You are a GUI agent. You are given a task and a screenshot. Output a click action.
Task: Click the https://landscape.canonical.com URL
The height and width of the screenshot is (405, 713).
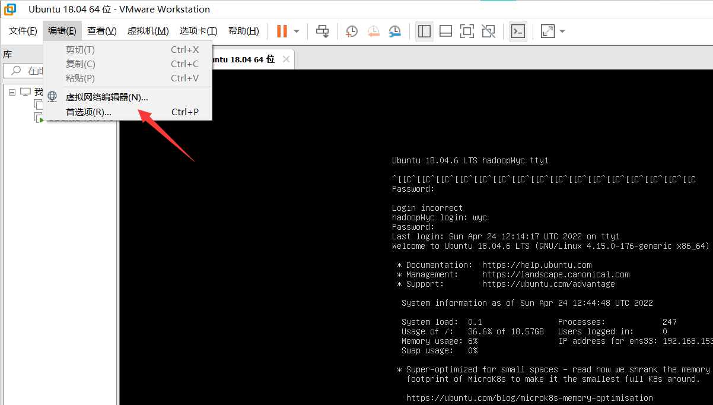[556, 274]
